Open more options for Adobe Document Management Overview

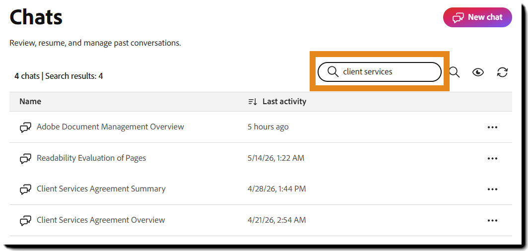[x=492, y=127]
